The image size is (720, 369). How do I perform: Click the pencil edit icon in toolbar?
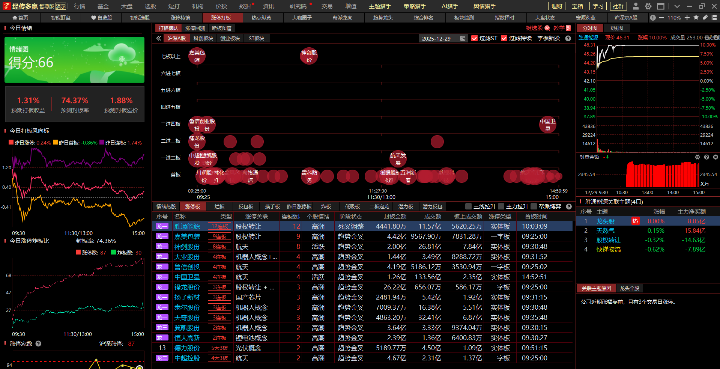tap(705, 18)
